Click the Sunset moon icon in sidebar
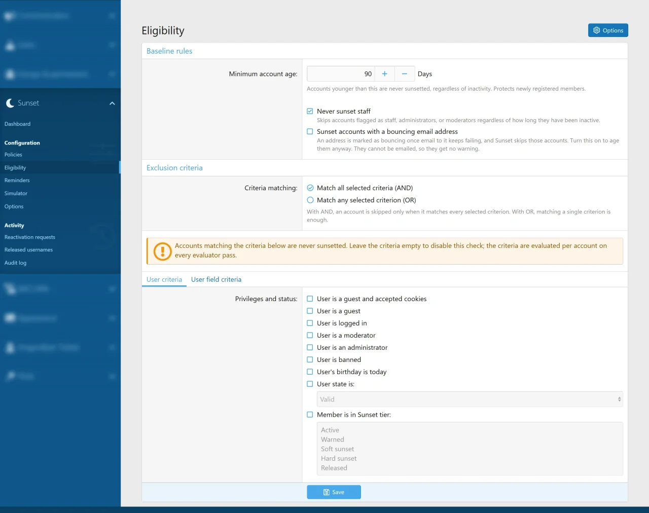649x513 pixels. pyautogui.click(x=10, y=103)
